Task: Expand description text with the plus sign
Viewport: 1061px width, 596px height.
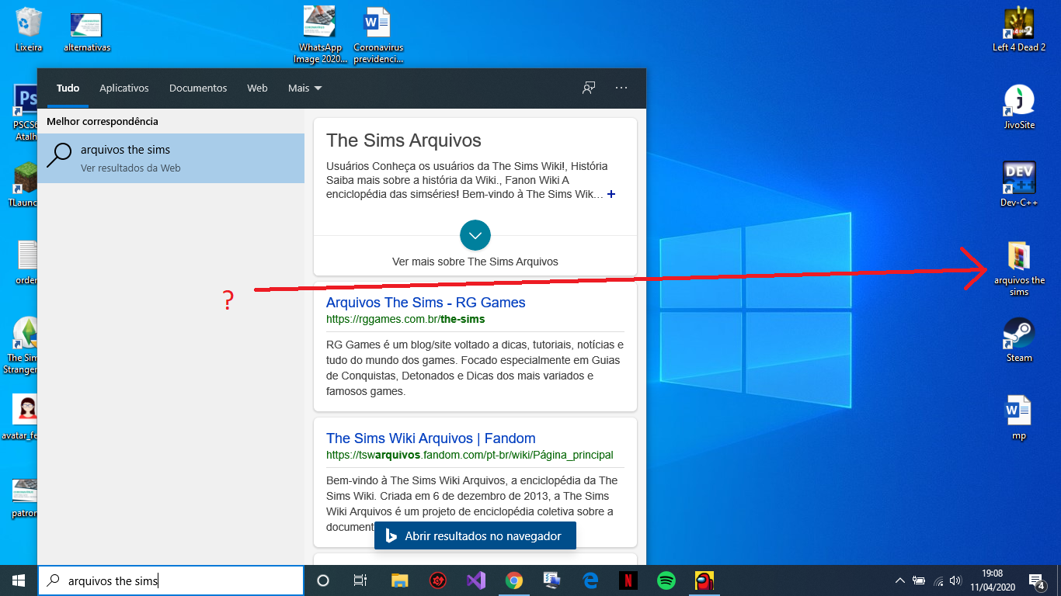Action: [611, 194]
